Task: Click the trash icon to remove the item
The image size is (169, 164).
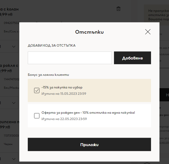Action: point(118,9)
